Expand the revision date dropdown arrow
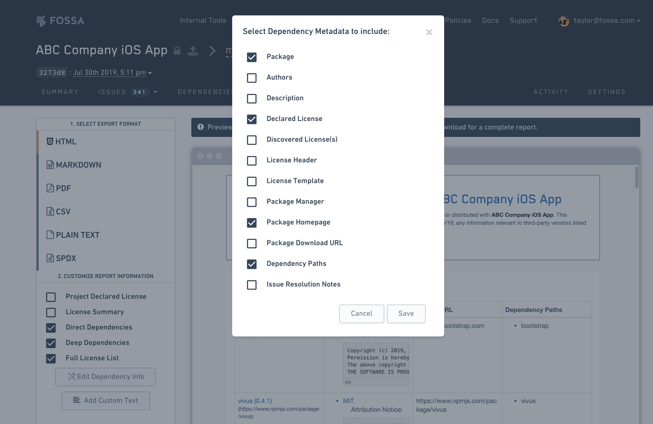The width and height of the screenshot is (653, 424). click(x=150, y=73)
